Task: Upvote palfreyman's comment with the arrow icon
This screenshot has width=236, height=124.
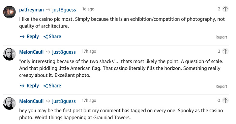Action: (x=225, y=9)
